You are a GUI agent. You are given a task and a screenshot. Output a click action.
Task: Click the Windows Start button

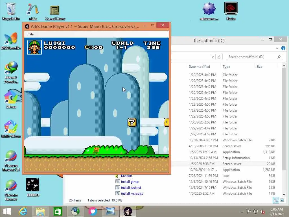pos(7,211)
